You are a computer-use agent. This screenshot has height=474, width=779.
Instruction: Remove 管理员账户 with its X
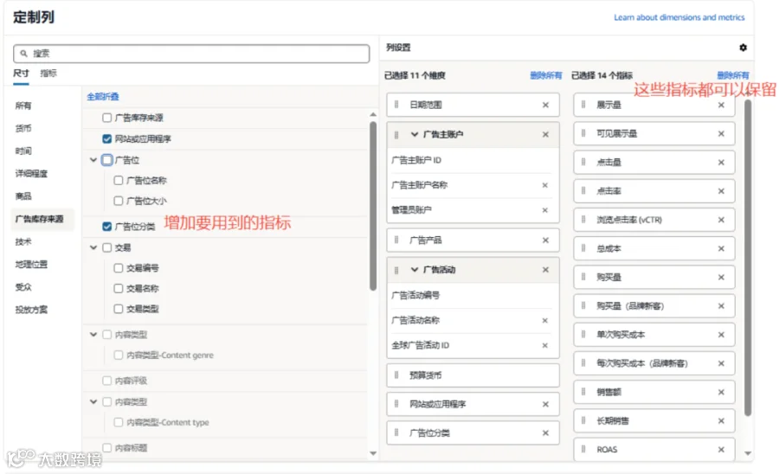click(545, 210)
